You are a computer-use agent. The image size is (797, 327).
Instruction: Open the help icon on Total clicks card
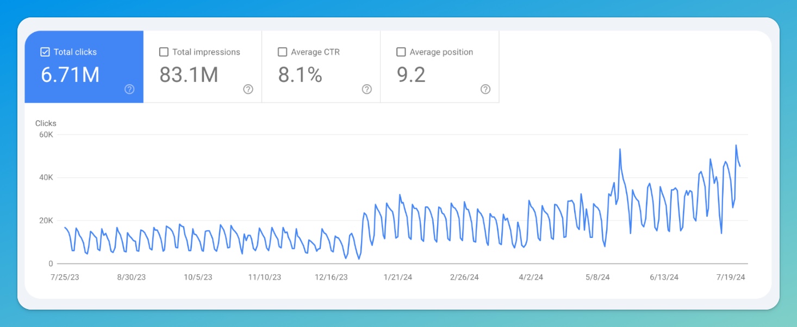[x=129, y=90]
